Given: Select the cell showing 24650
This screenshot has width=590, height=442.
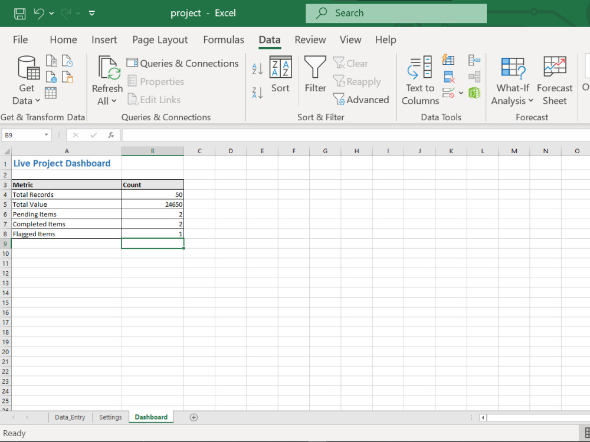Looking at the screenshot, I should coord(152,204).
